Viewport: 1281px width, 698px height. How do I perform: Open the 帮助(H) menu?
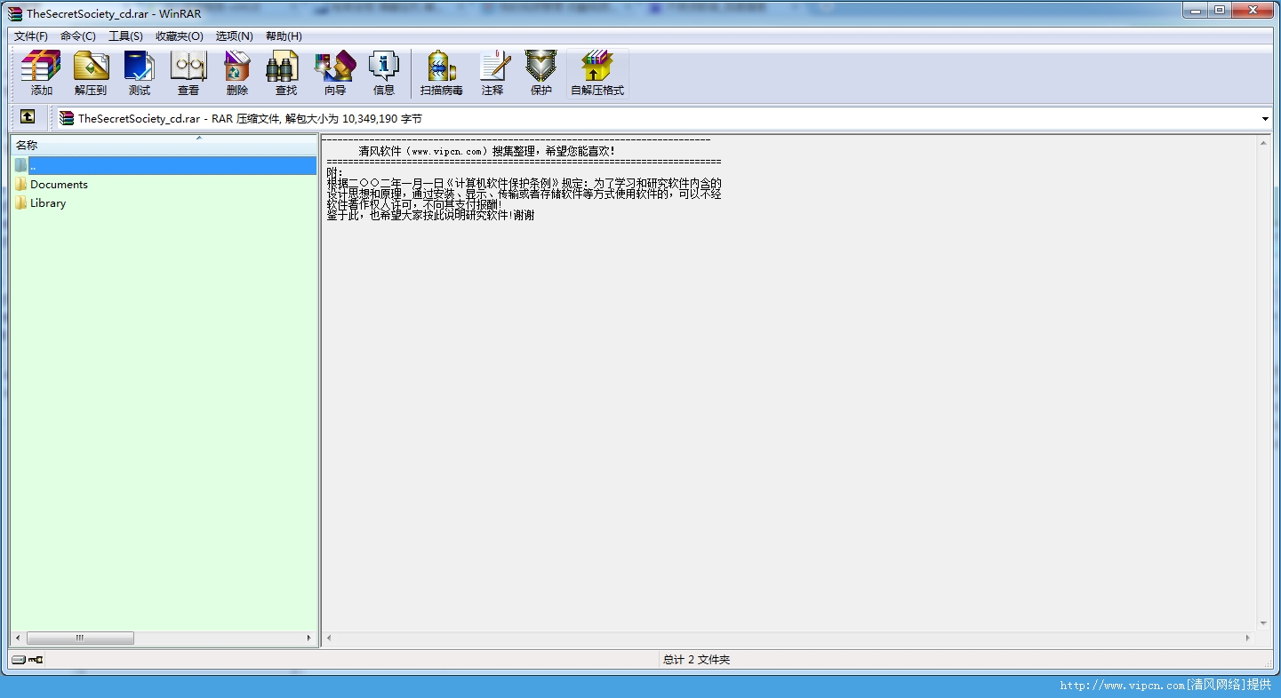pyautogui.click(x=284, y=36)
